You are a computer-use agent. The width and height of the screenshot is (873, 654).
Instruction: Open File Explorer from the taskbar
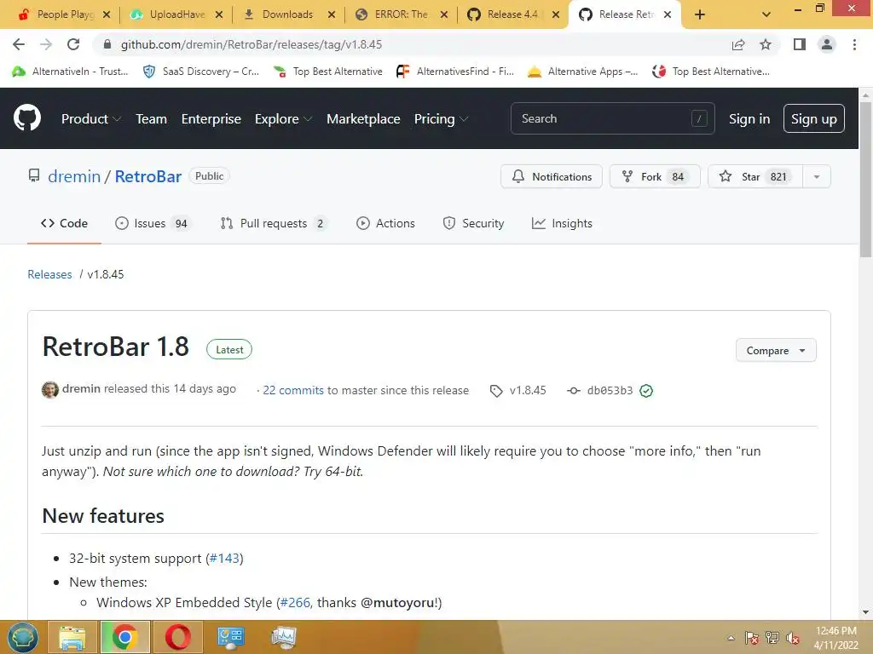coord(72,637)
